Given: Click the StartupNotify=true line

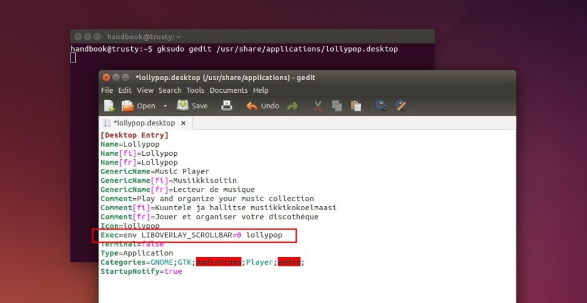Looking at the screenshot, I should tap(141, 271).
